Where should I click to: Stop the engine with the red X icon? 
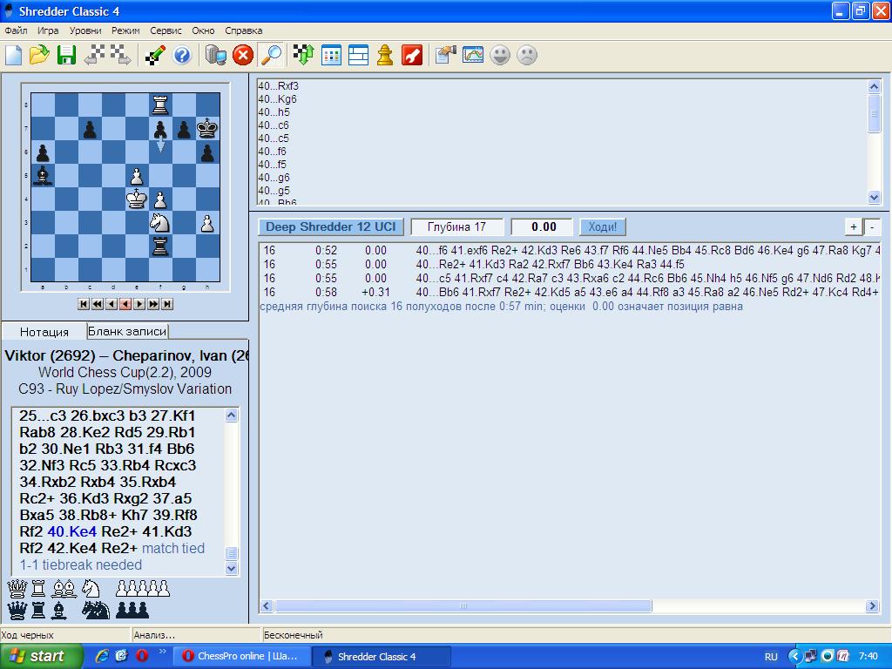243,55
